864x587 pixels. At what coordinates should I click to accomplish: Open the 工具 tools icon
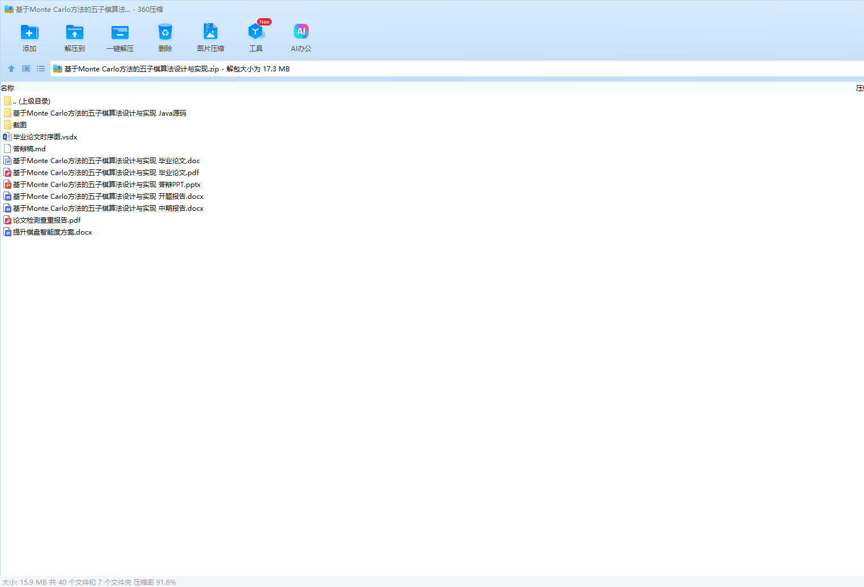(x=256, y=32)
